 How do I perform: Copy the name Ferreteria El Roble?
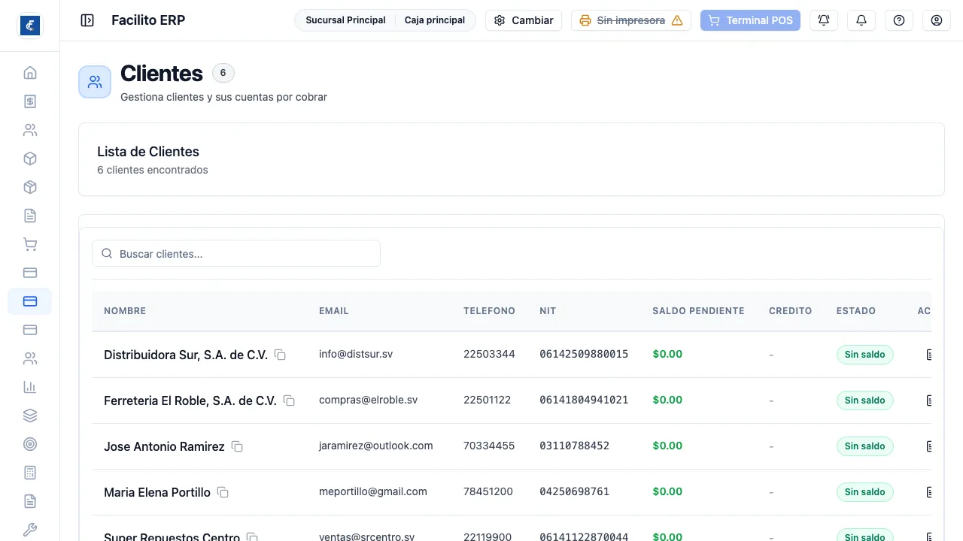tap(289, 400)
